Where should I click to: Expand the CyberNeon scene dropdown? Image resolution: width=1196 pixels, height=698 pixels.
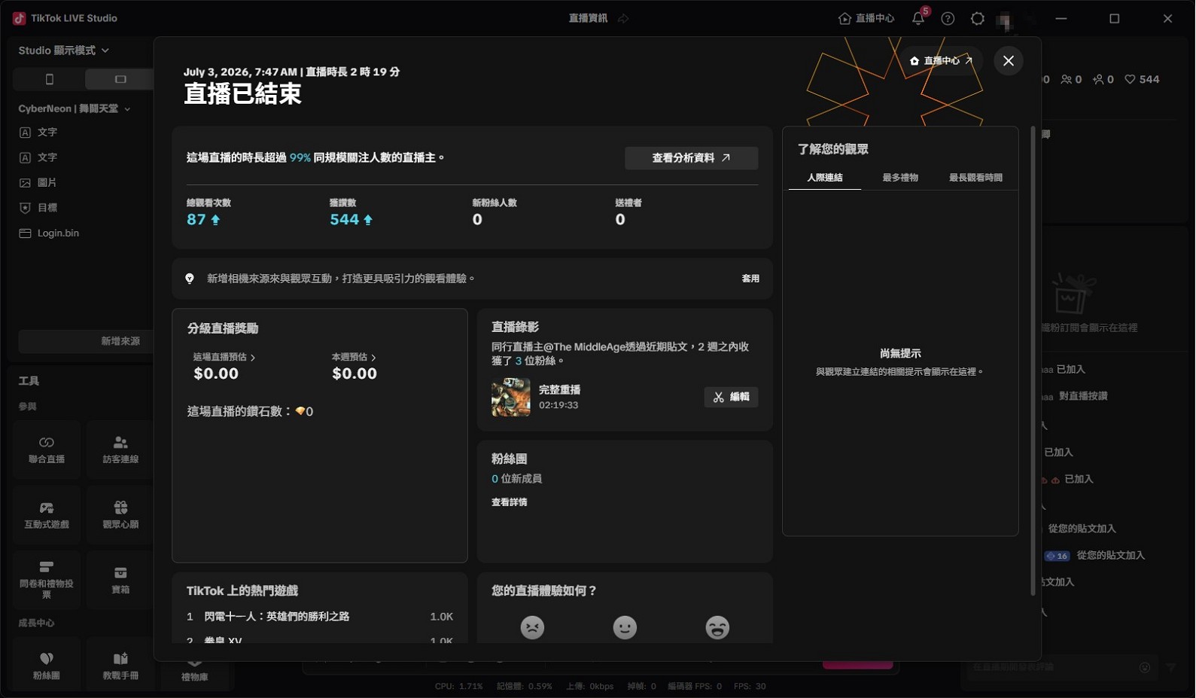(x=75, y=108)
